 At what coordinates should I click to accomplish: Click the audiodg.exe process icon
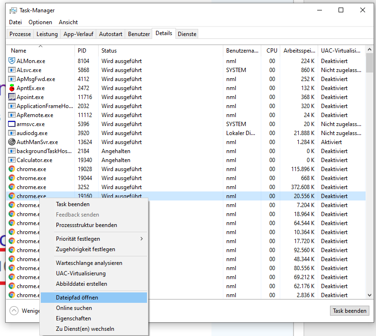(x=12, y=133)
